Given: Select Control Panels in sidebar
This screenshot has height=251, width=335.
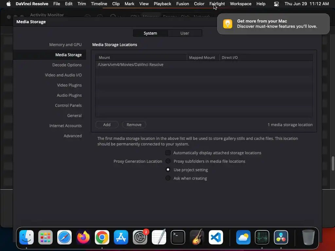Looking at the screenshot, I should (68, 106).
